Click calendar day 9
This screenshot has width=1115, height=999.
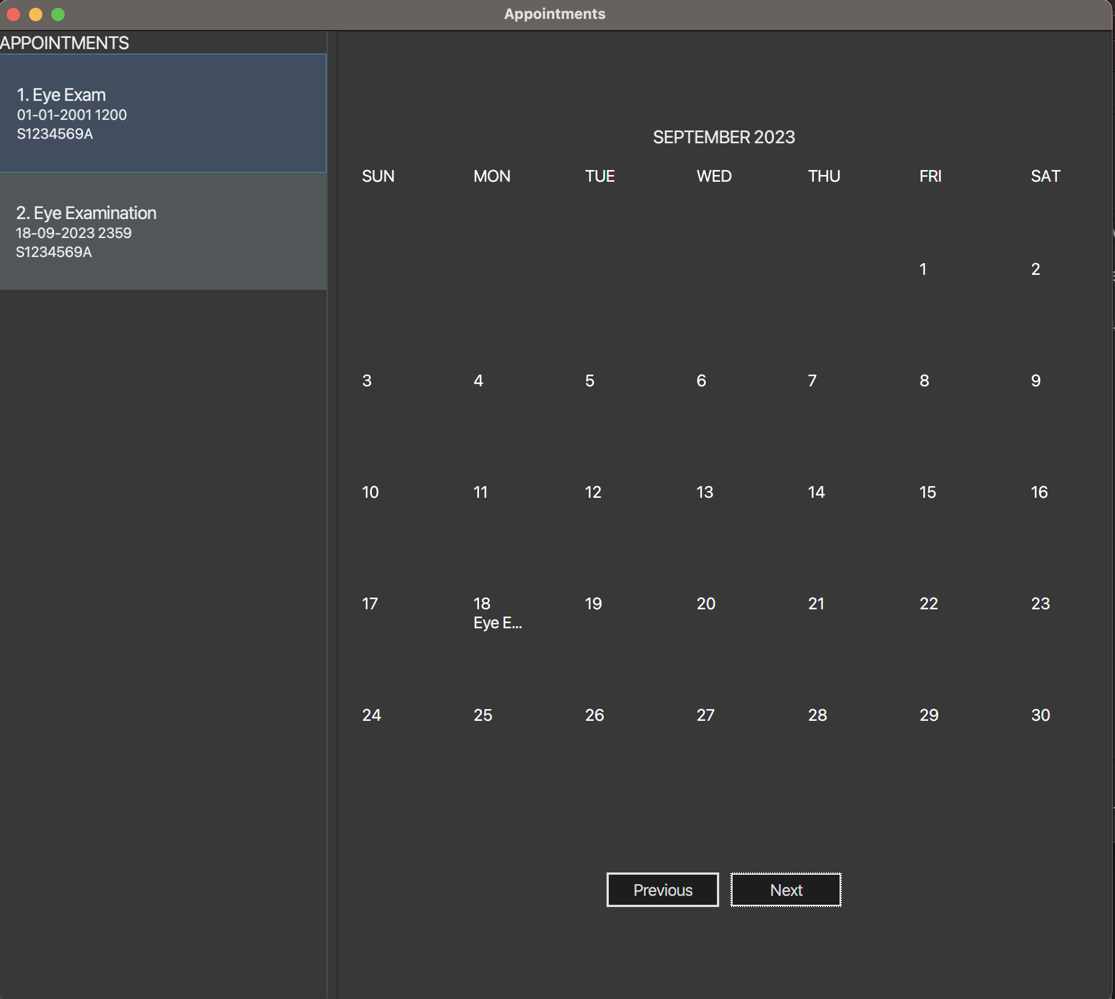tap(1036, 380)
